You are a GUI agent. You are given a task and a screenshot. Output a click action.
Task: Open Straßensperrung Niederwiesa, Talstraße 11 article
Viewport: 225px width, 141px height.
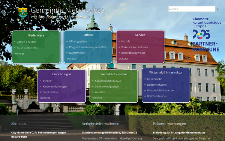tap(109, 132)
